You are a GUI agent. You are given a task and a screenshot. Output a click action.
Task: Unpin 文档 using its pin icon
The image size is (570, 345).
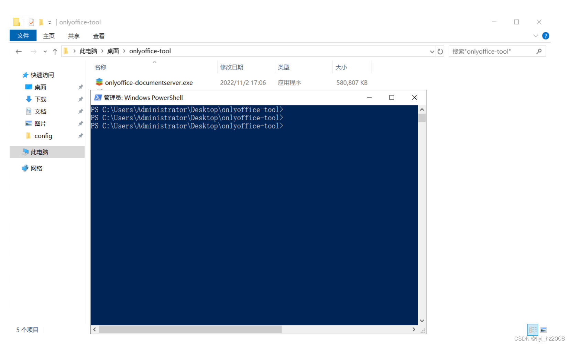pos(80,111)
